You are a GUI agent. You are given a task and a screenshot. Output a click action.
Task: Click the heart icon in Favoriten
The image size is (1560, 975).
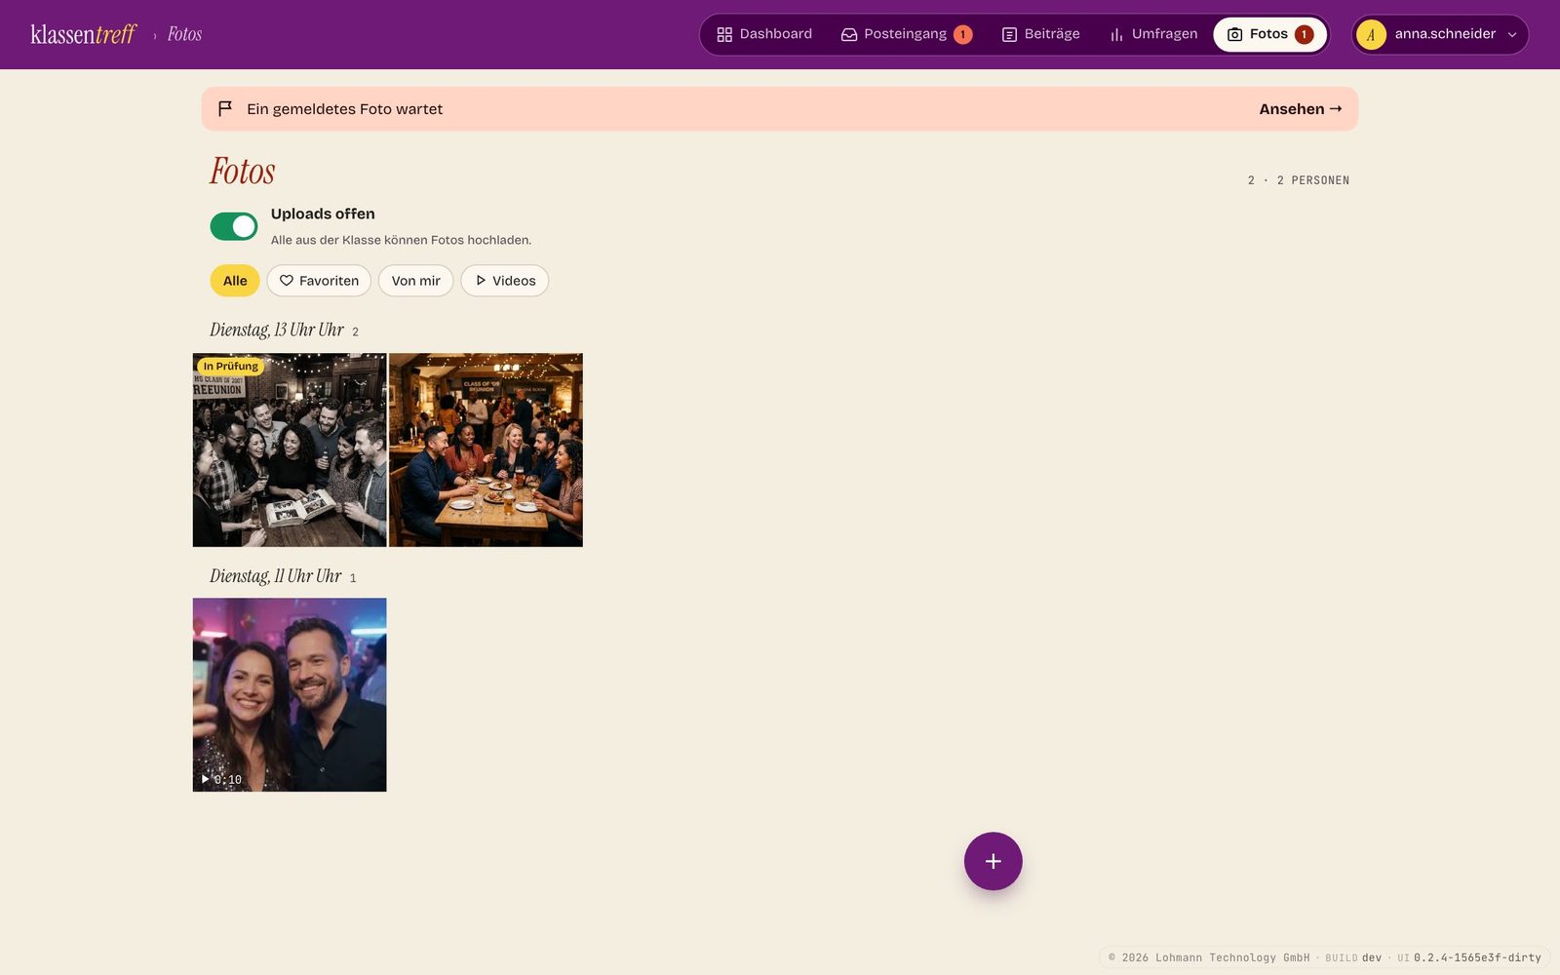point(287,281)
